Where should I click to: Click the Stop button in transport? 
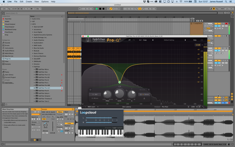coord(100,9)
